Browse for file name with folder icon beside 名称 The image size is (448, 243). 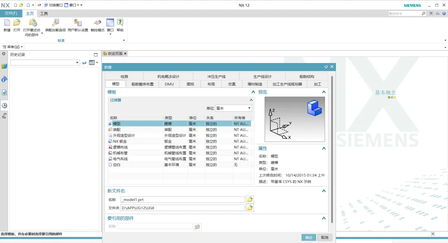tap(250, 199)
